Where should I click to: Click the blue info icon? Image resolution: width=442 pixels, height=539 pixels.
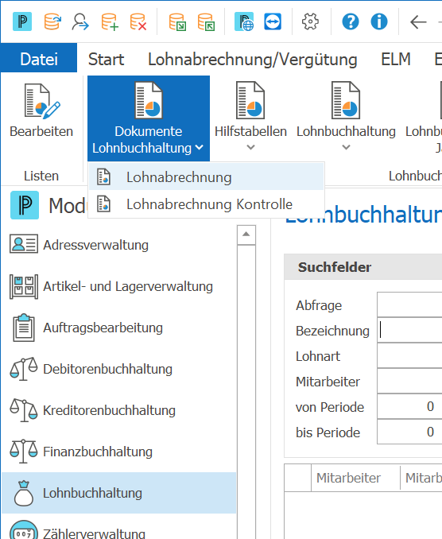(x=379, y=21)
